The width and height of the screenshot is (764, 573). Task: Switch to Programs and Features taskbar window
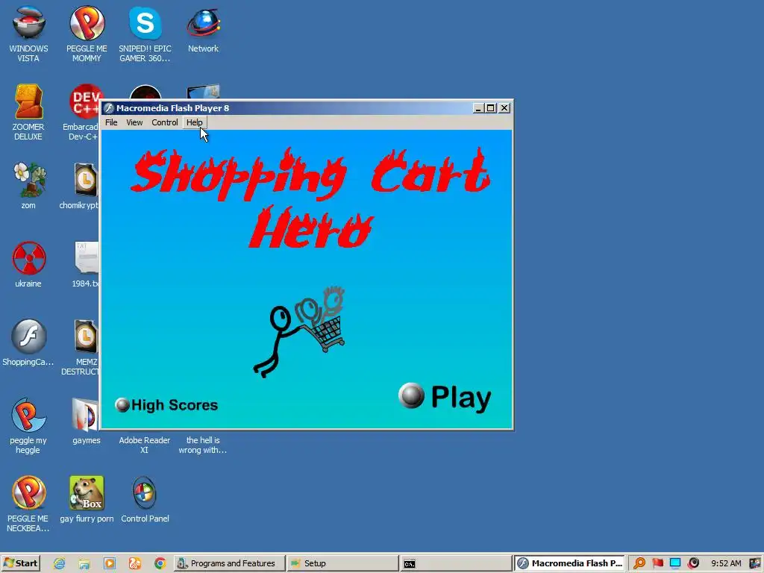(x=228, y=563)
